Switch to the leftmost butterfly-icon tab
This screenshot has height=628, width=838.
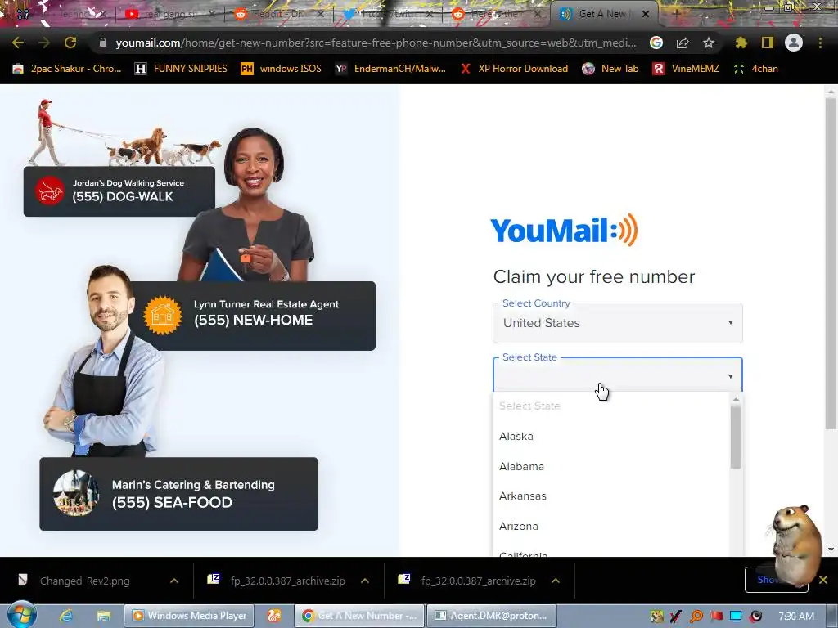pyautogui.click(x=60, y=14)
